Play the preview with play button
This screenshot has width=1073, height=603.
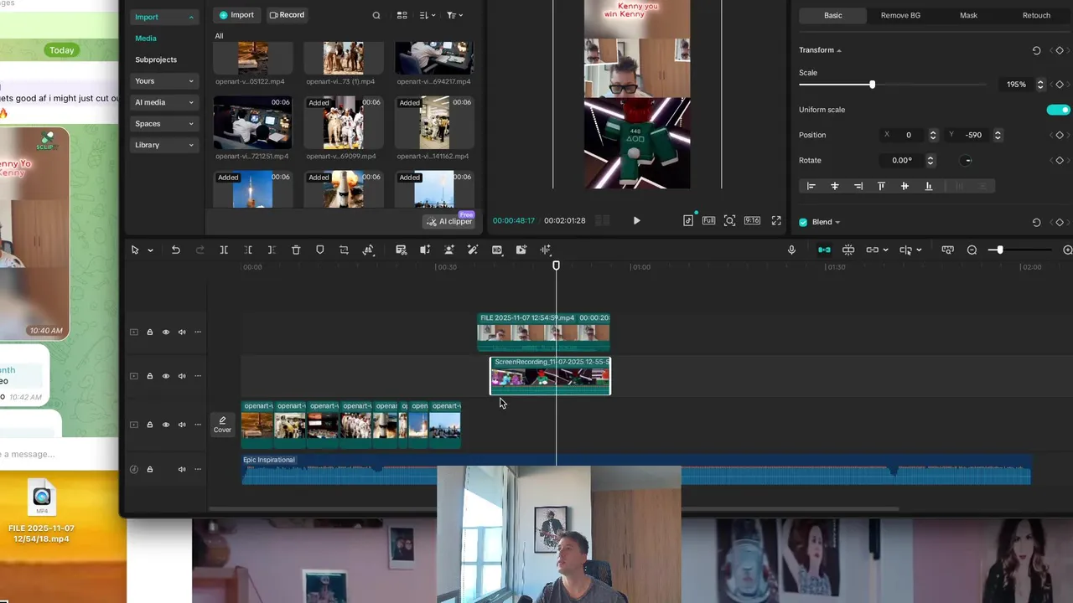(636, 220)
